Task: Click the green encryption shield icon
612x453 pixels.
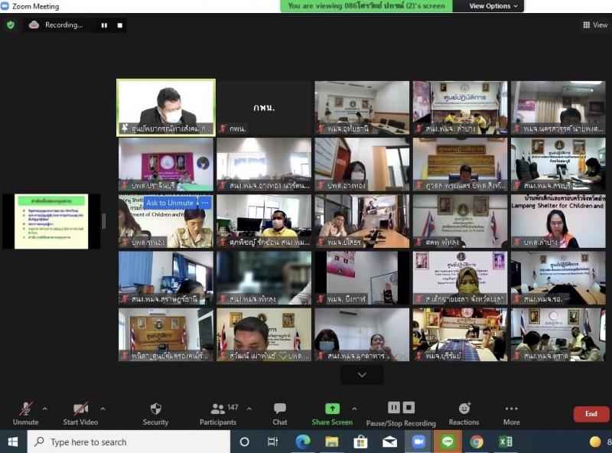Action: (11, 25)
